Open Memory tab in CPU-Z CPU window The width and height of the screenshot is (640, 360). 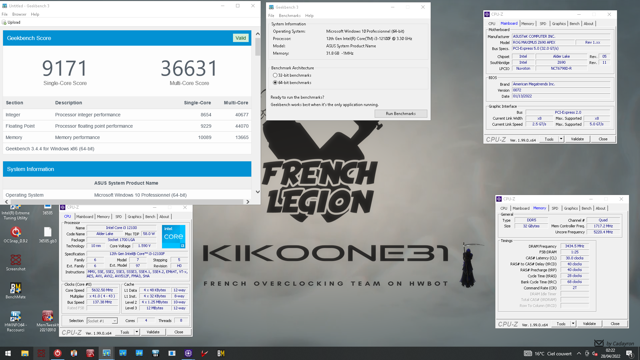click(x=103, y=217)
